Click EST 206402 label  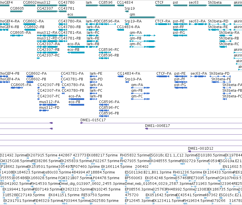142,167
